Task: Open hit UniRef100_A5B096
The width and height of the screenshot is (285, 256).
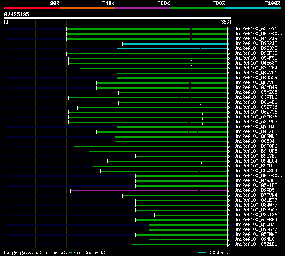Action: point(256,28)
